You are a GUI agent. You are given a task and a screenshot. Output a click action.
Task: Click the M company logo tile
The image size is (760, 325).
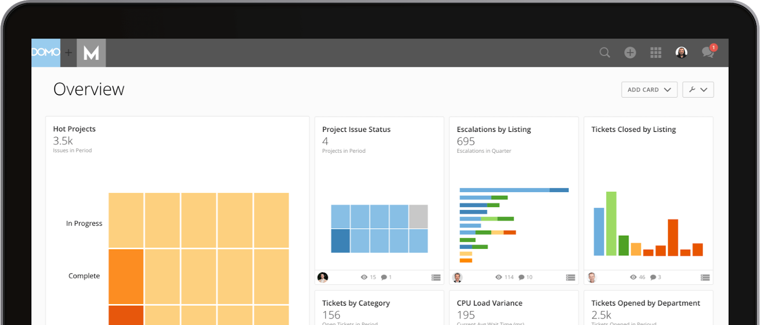(91, 53)
